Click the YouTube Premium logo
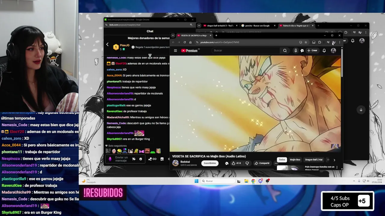The height and width of the screenshot is (216, 385). [x=189, y=50]
